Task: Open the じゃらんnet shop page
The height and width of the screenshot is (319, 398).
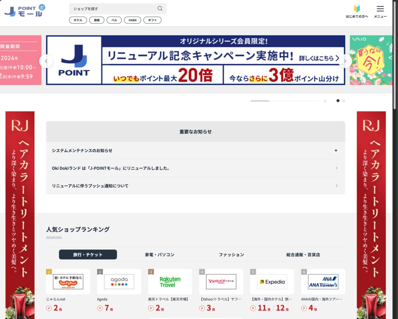Action: tap(68, 281)
